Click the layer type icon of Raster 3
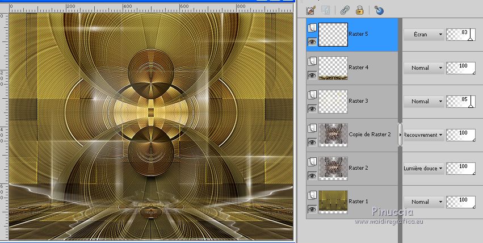Viewport: 483px width, 243px height. point(311,94)
